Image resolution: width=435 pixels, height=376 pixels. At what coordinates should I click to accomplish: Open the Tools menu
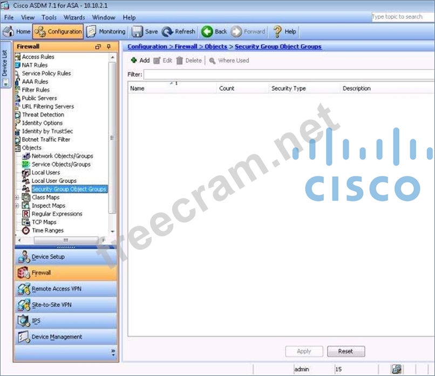49,17
